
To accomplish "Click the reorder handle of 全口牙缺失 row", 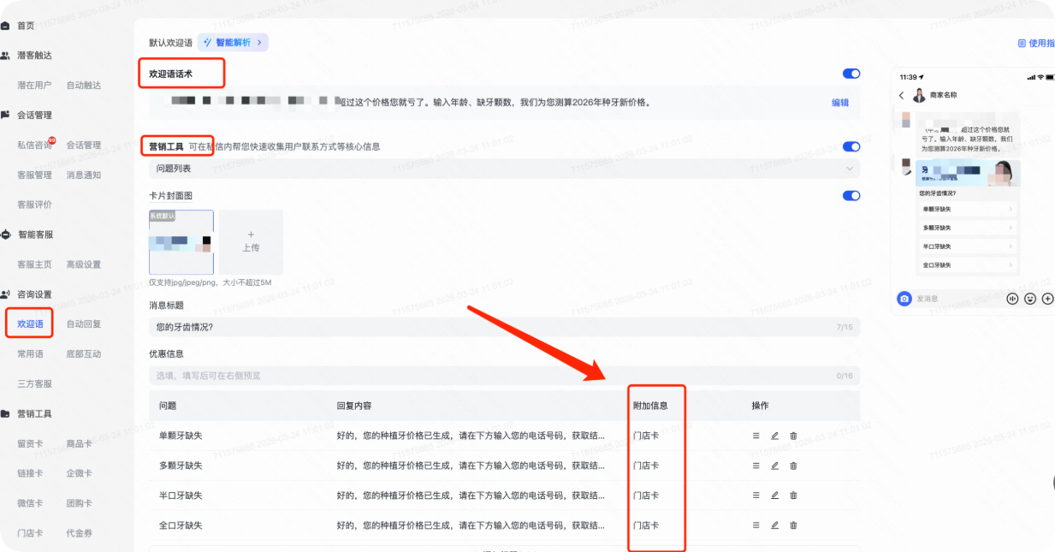I will pos(756,525).
